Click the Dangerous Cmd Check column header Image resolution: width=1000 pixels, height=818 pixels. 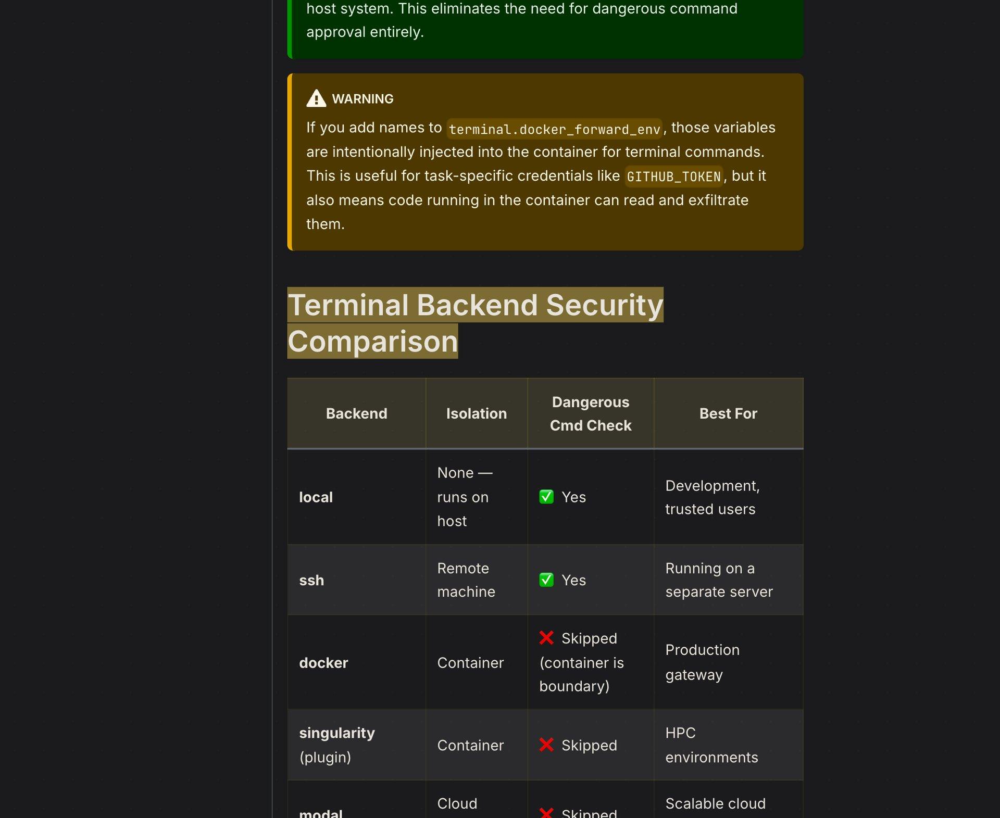coord(591,413)
